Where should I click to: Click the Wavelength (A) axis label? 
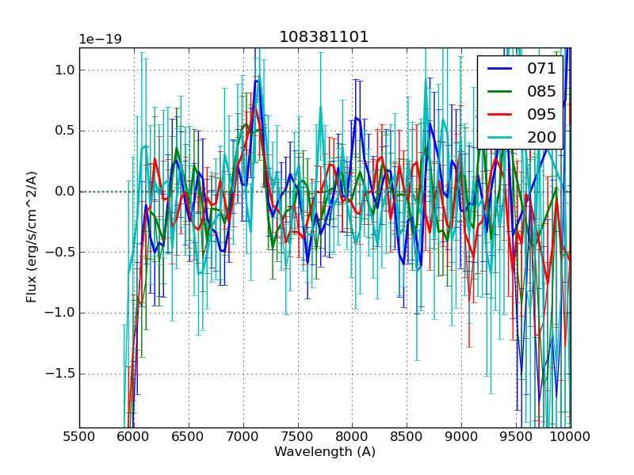click(x=325, y=452)
